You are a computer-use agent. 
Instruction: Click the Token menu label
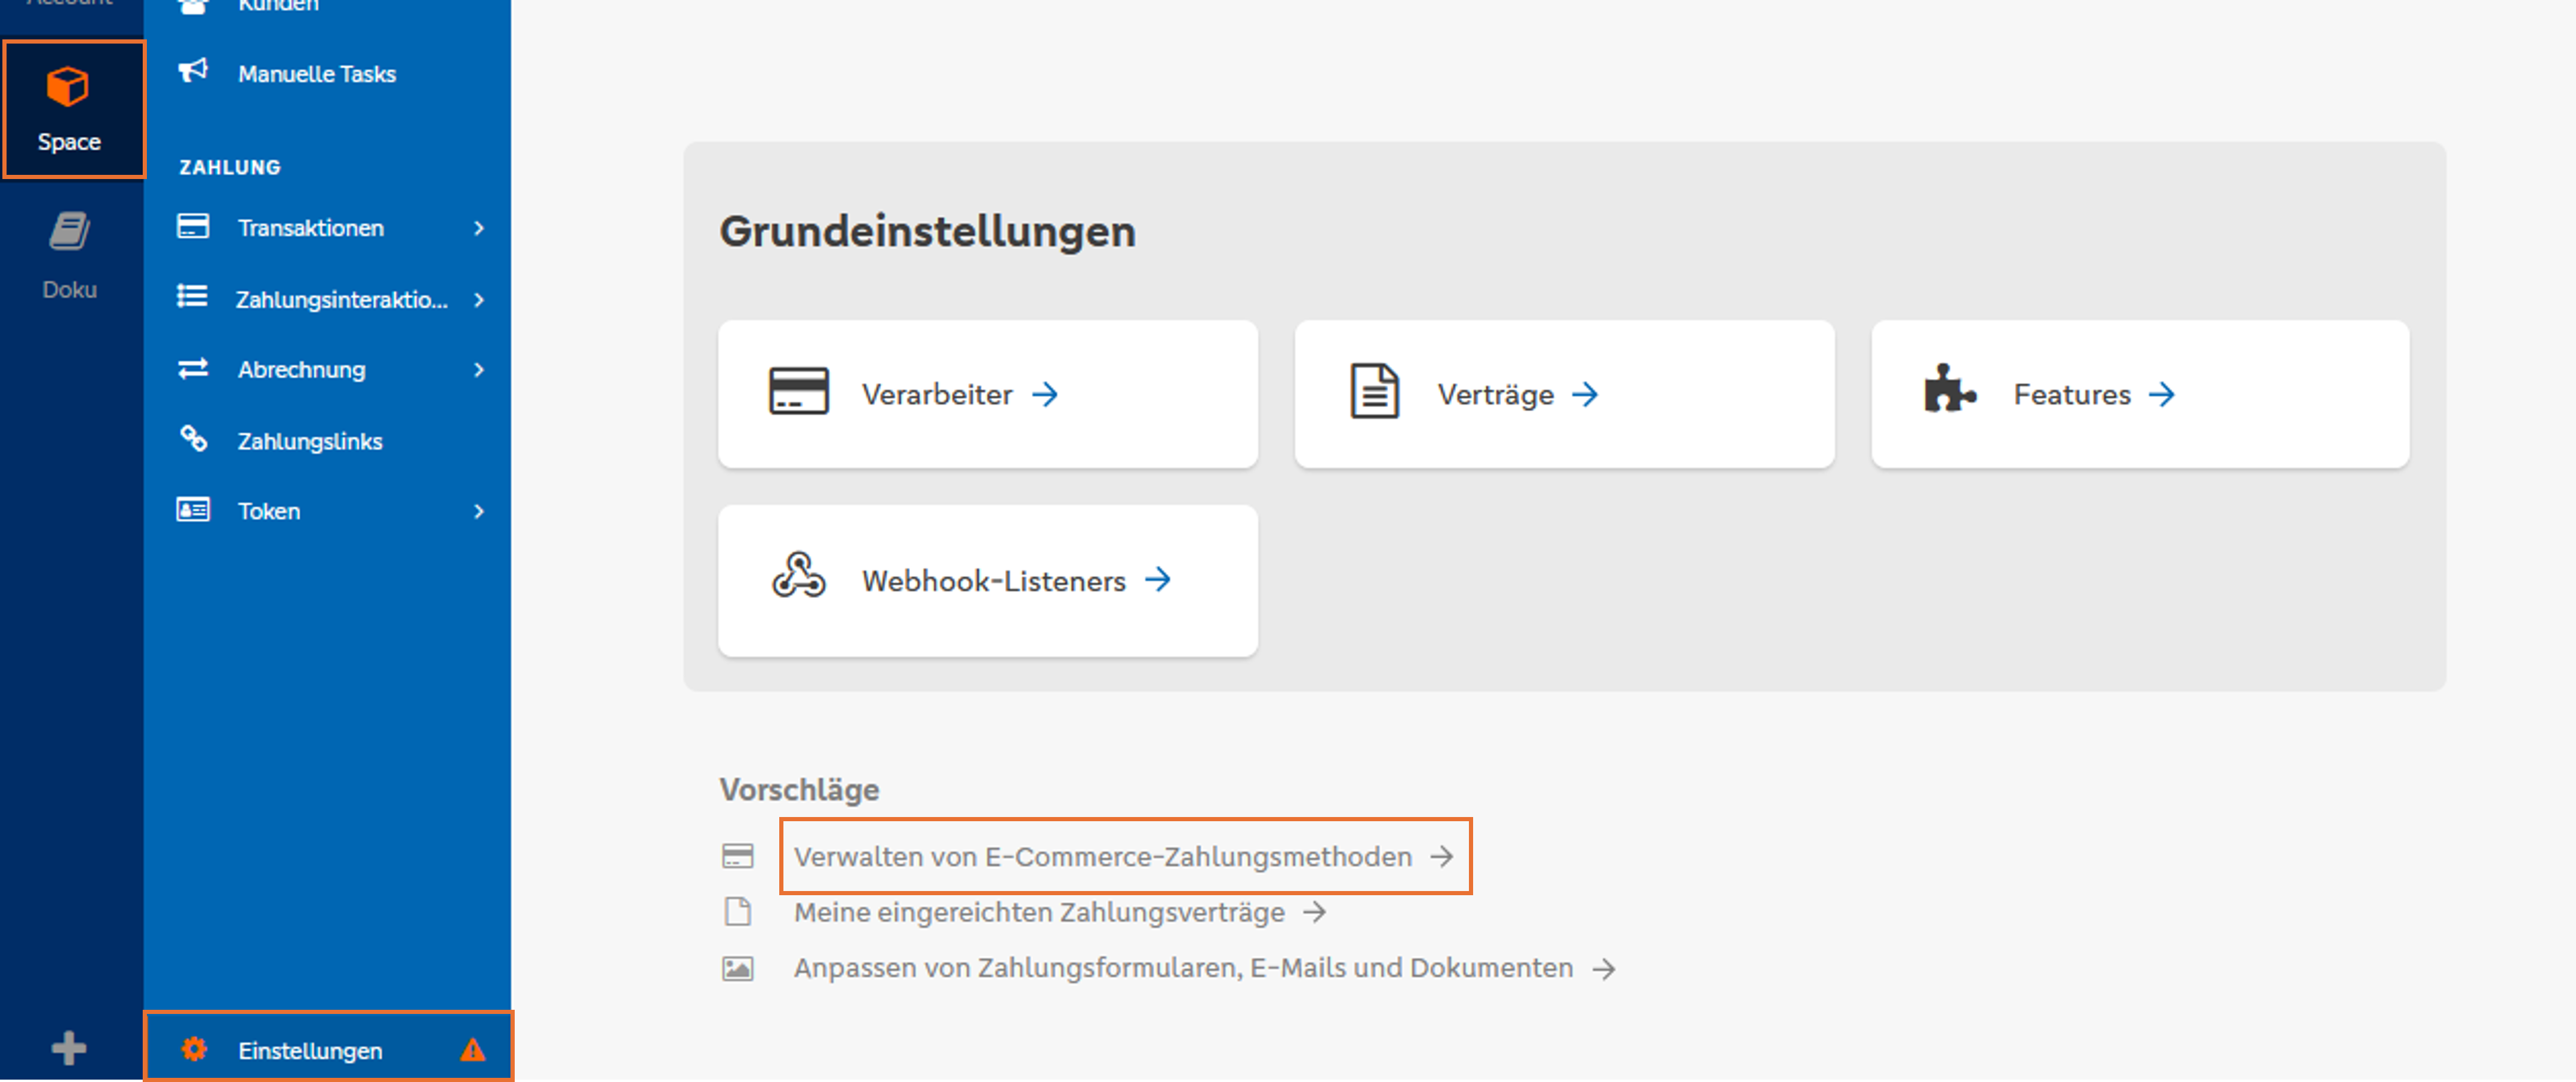pos(269,511)
